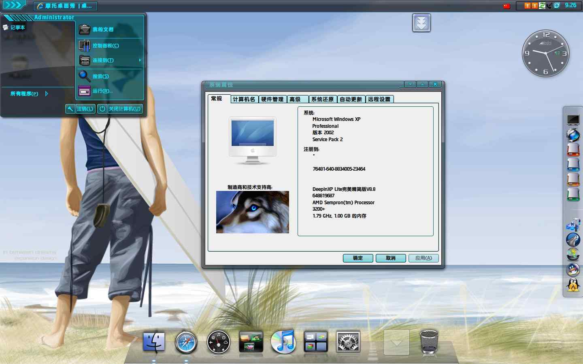Viewport: 583px width, 364px height.
Task: Click the text Service Pack 2
Action: (x=327, y=140)
